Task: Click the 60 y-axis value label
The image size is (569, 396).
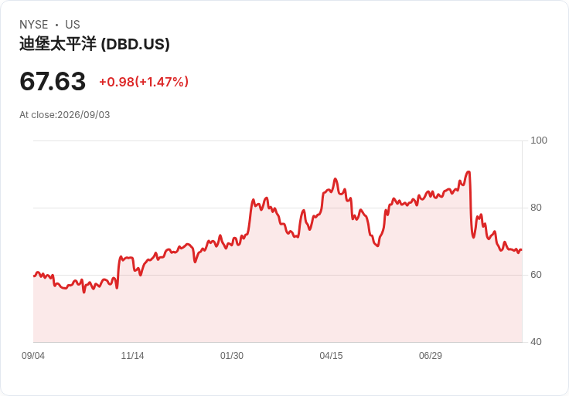Action: coord(536,275)
